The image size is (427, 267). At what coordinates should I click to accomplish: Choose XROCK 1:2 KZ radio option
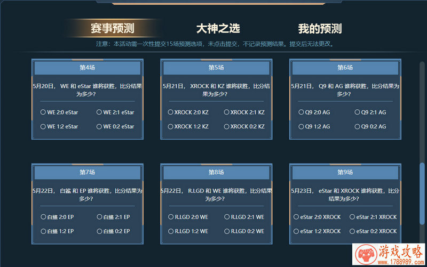pos(171,127)
